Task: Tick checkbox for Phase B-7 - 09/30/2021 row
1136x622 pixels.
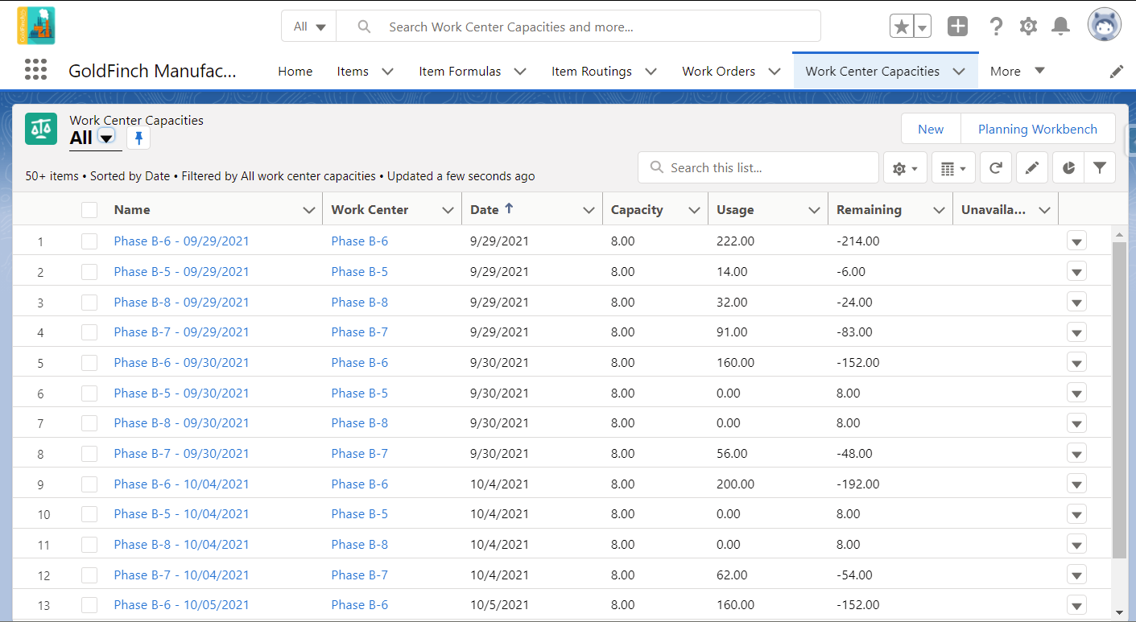Action: click(x=89, y=454)
